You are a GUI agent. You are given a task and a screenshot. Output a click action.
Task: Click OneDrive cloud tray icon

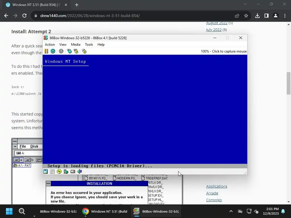[240, 211]
